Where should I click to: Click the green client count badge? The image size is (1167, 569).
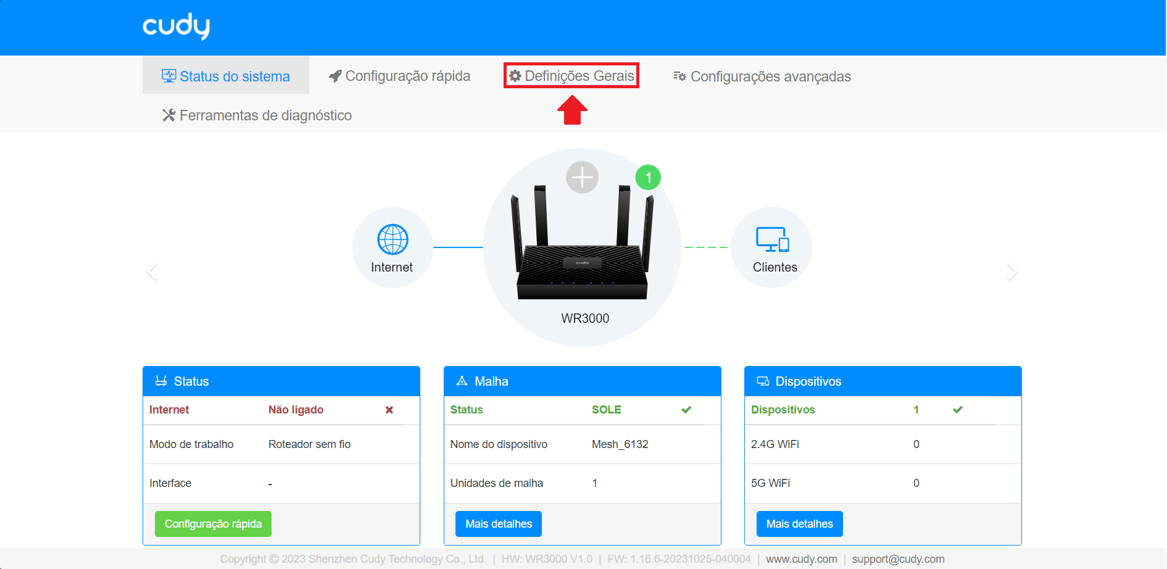[x=648, y=178]
